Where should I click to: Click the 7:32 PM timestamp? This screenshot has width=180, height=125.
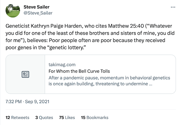coord(13,101)
